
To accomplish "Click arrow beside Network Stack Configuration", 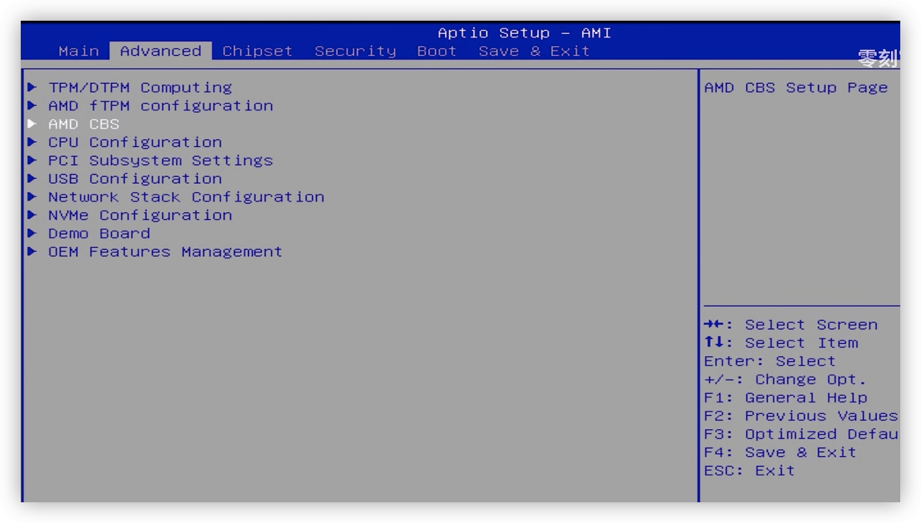I will point(32,196).
